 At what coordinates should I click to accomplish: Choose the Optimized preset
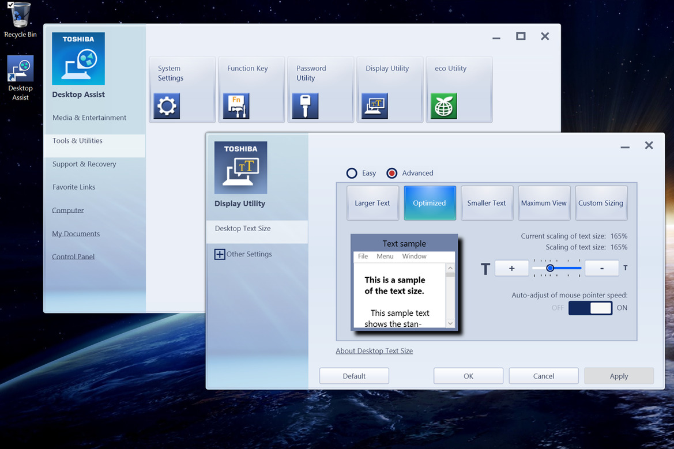[430, 203]
